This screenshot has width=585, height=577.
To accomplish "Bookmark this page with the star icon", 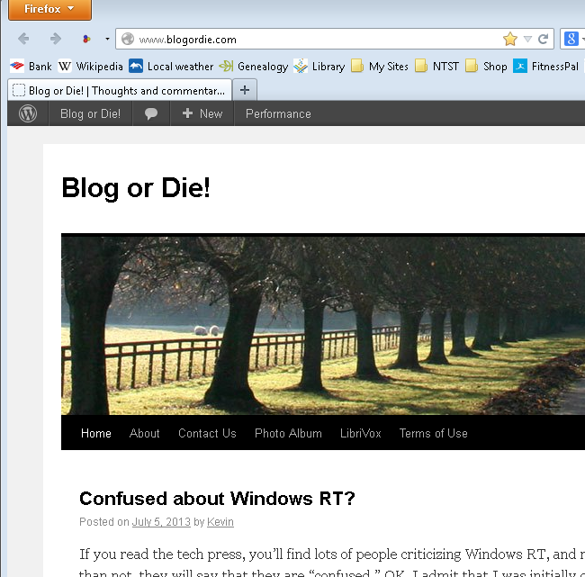I will coord(509,39).
